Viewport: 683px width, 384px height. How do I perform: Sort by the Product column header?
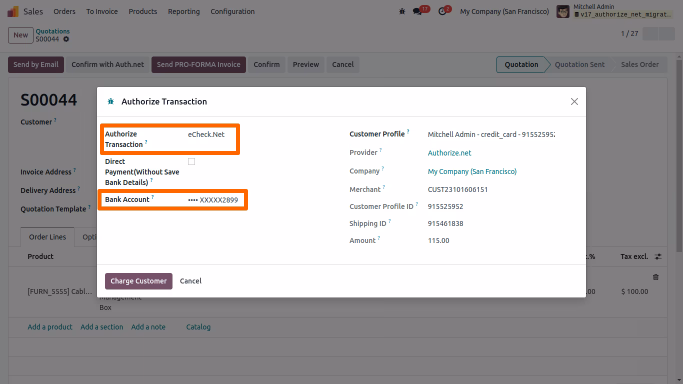click(40, 256)
